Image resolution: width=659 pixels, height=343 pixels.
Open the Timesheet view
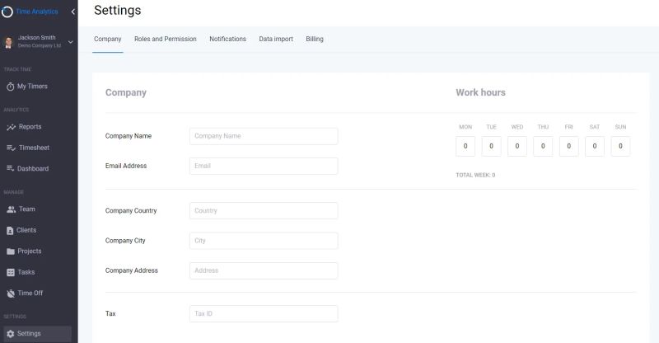pyautogui.click(x=35, y=148)
